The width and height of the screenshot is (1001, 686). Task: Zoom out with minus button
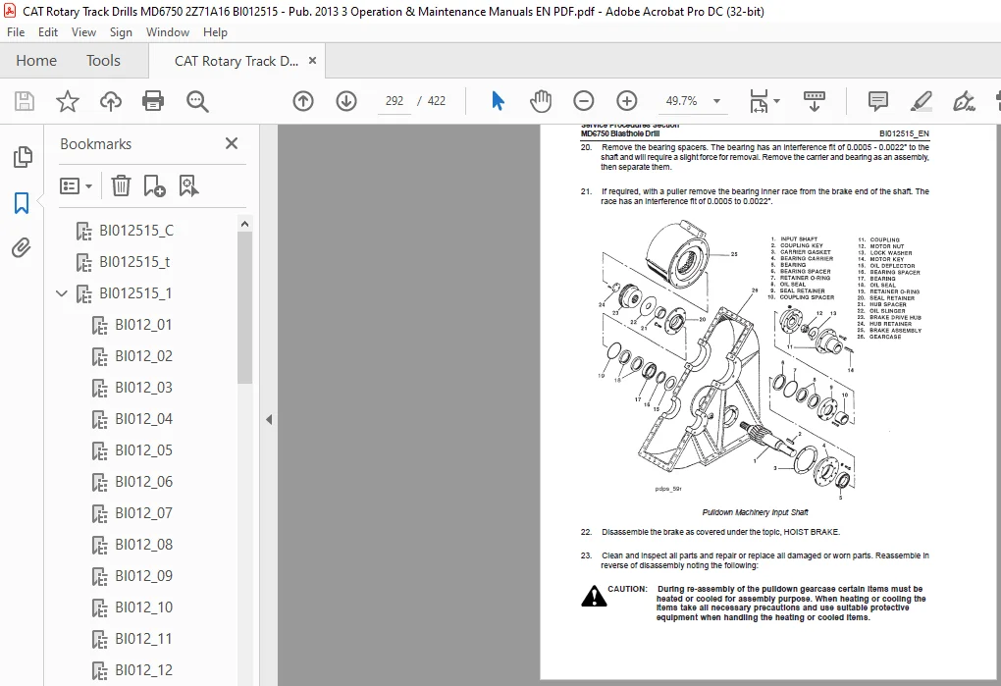coord(584,101)
